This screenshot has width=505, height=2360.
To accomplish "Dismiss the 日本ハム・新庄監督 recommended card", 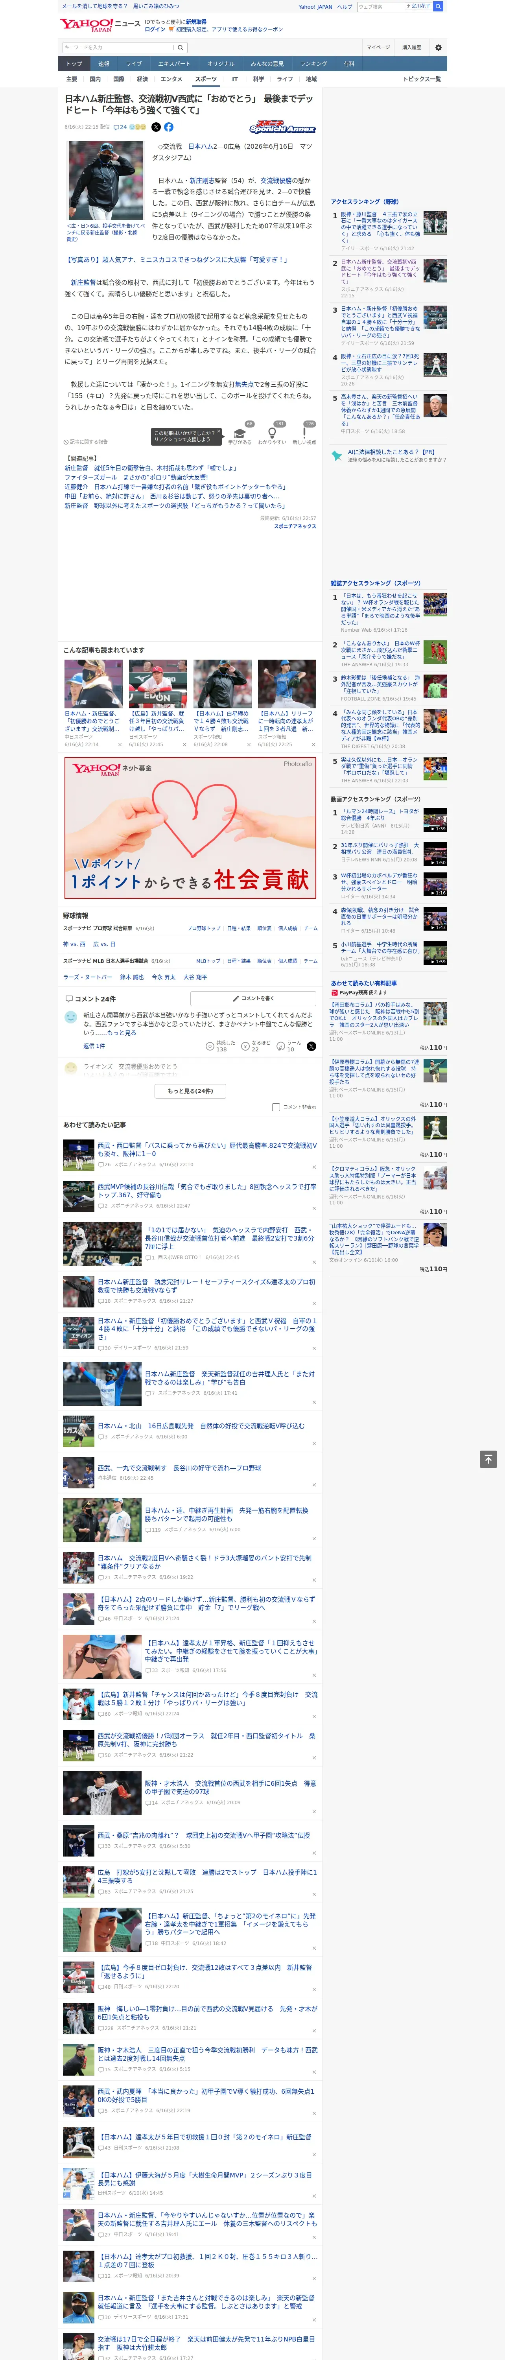I will pos(119,745).
